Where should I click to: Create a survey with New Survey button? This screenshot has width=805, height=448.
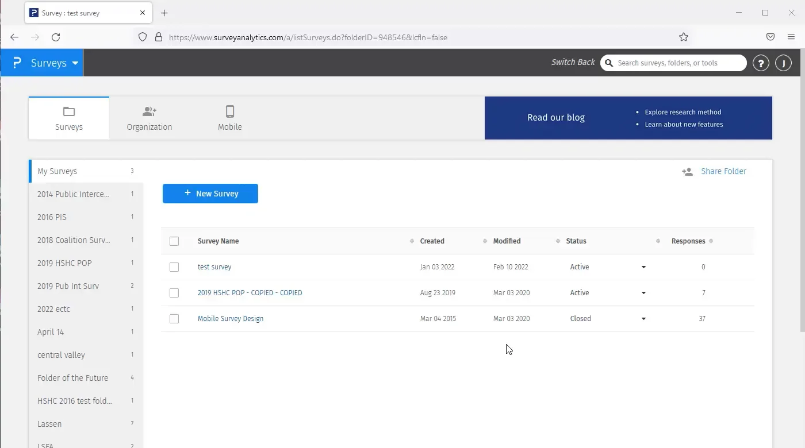pyautogui.click(x=210, y=194)
